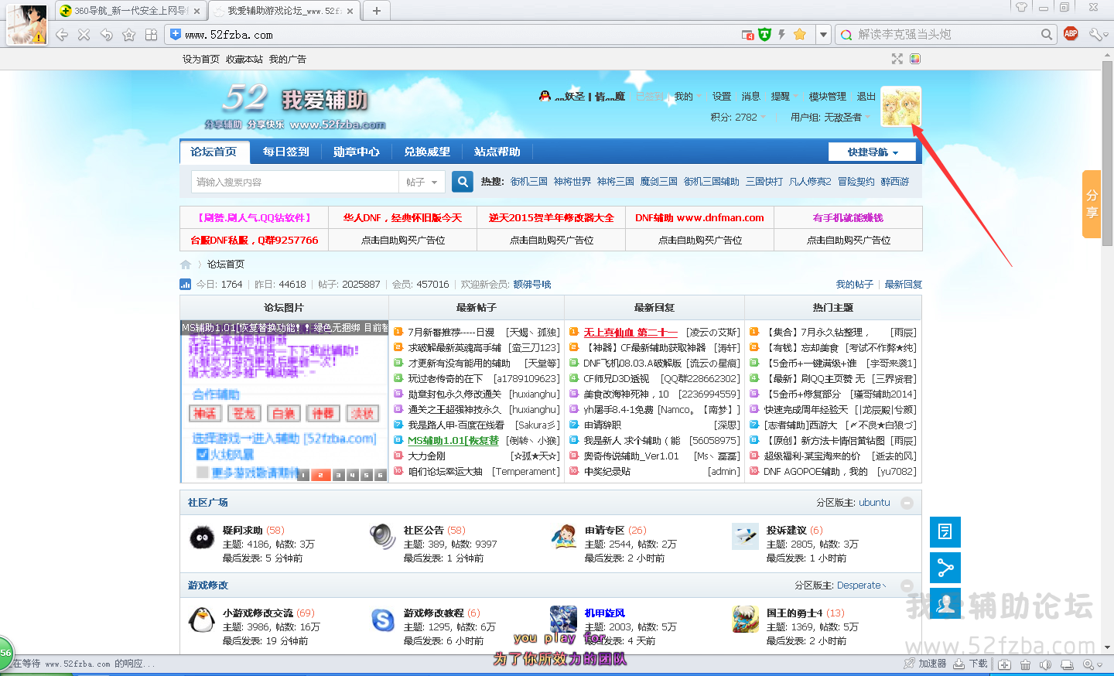Viewport: 1114px width, 676px height.
Task: Click the blue shield icon in the address bar
Action: [176, 34]
